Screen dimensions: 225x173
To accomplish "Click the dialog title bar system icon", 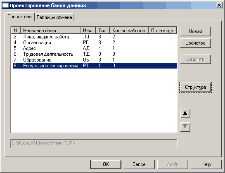I will [5, 5].
